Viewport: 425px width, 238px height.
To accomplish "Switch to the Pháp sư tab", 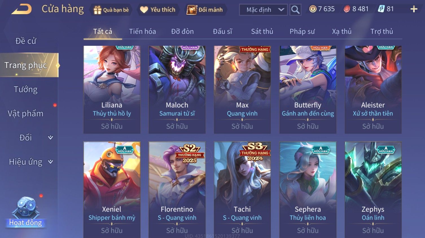I will click(302, 31).
